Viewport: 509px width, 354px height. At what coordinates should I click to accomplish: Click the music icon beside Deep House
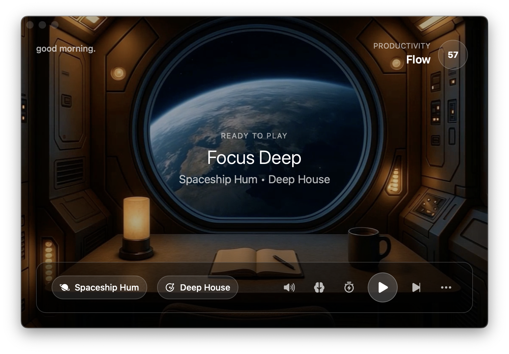point(170,287)
